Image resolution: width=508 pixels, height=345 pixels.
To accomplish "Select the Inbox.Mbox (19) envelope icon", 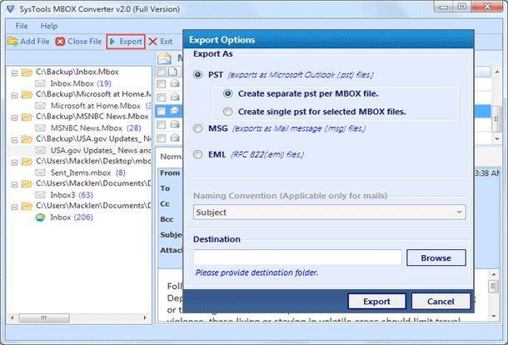I will [40, 83].
